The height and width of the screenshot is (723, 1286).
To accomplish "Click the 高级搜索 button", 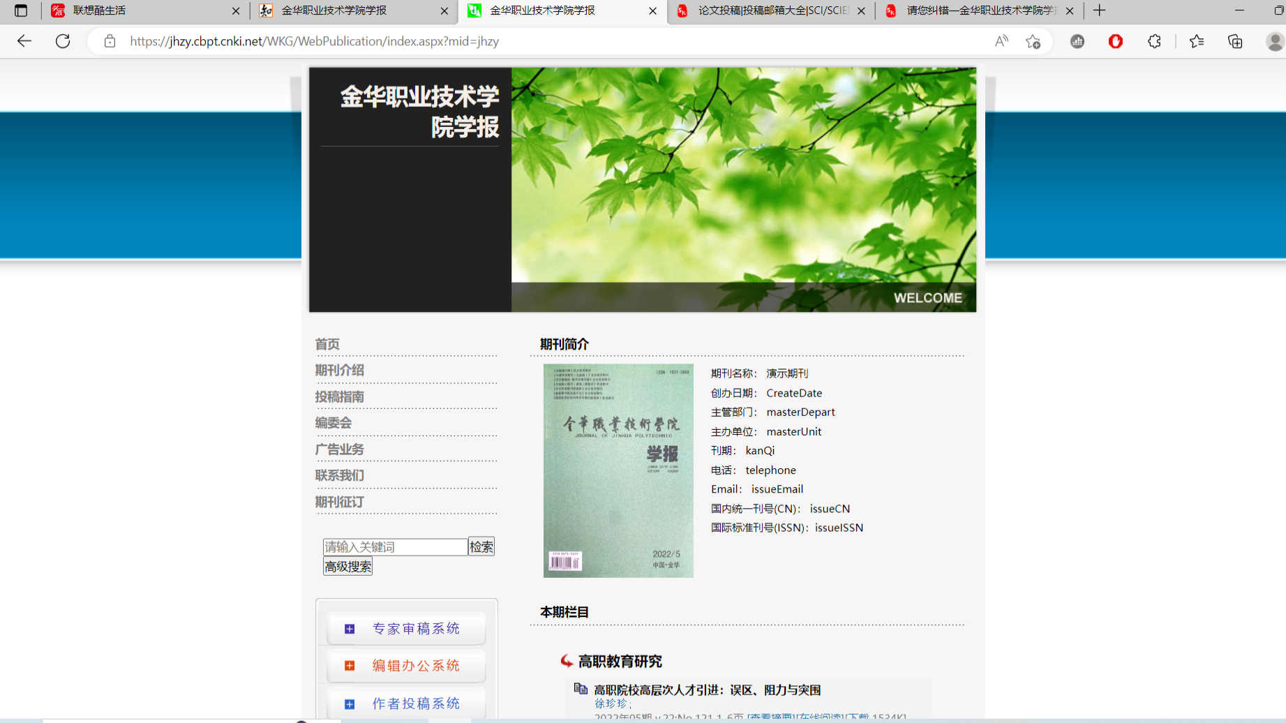I will tap(347, 566).
